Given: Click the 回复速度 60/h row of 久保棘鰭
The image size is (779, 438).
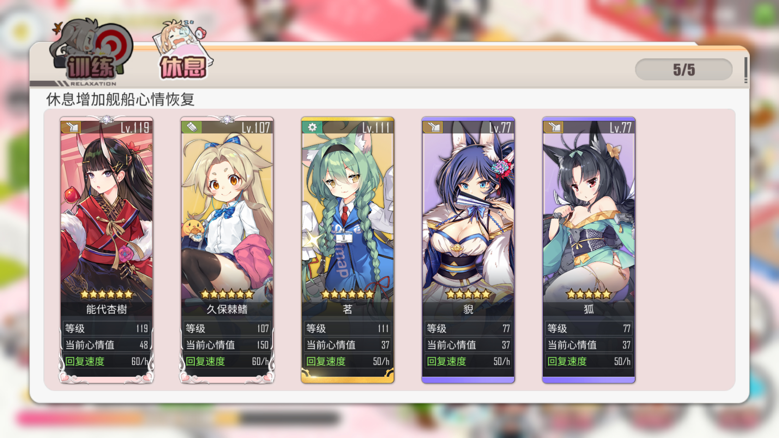Looking at the screenshot, I should [227, 361].
